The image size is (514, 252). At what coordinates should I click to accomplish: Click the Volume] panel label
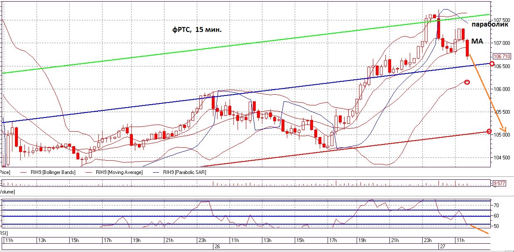[7, 192]
